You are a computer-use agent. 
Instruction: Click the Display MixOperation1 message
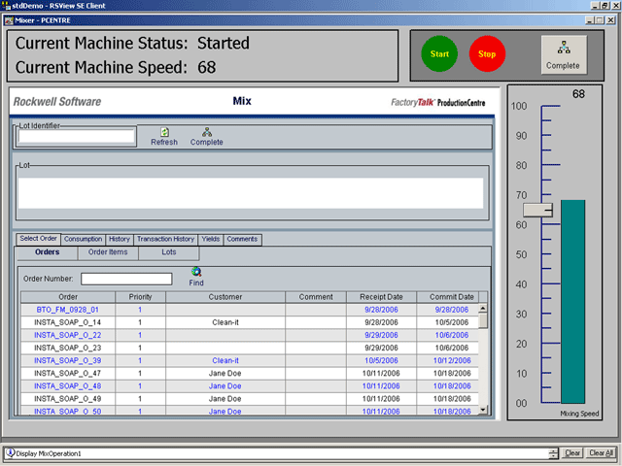point(49,453)
